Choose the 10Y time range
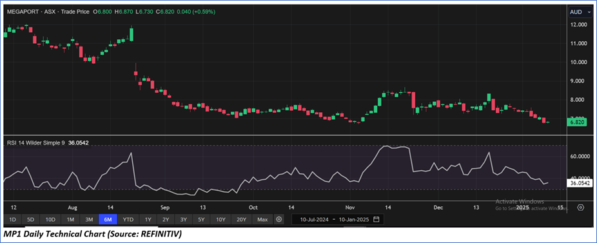 tap(221, 219)
